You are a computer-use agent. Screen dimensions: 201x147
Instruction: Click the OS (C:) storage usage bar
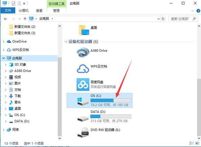coord(111,100)
